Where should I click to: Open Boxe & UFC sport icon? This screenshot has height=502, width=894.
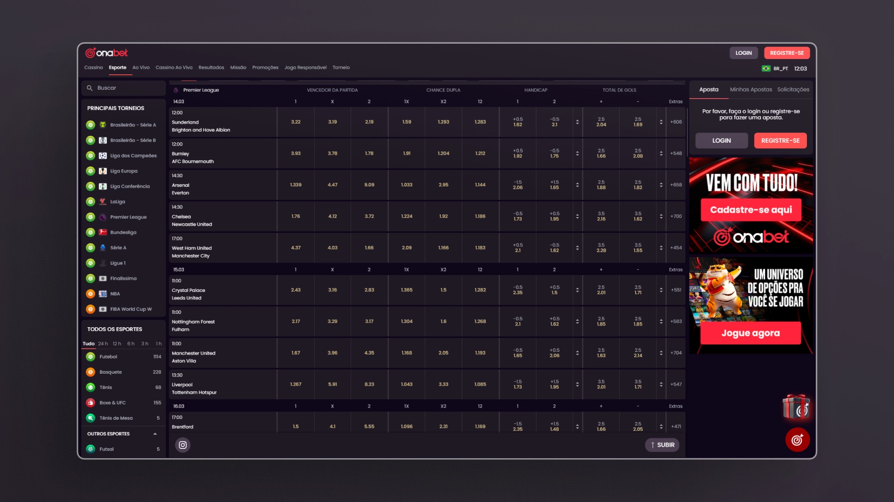click(x=90, y=403)
